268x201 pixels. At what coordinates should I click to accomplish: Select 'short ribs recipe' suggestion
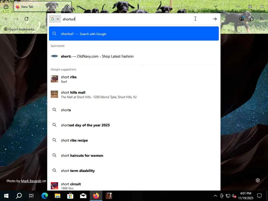tap(134, 140)
